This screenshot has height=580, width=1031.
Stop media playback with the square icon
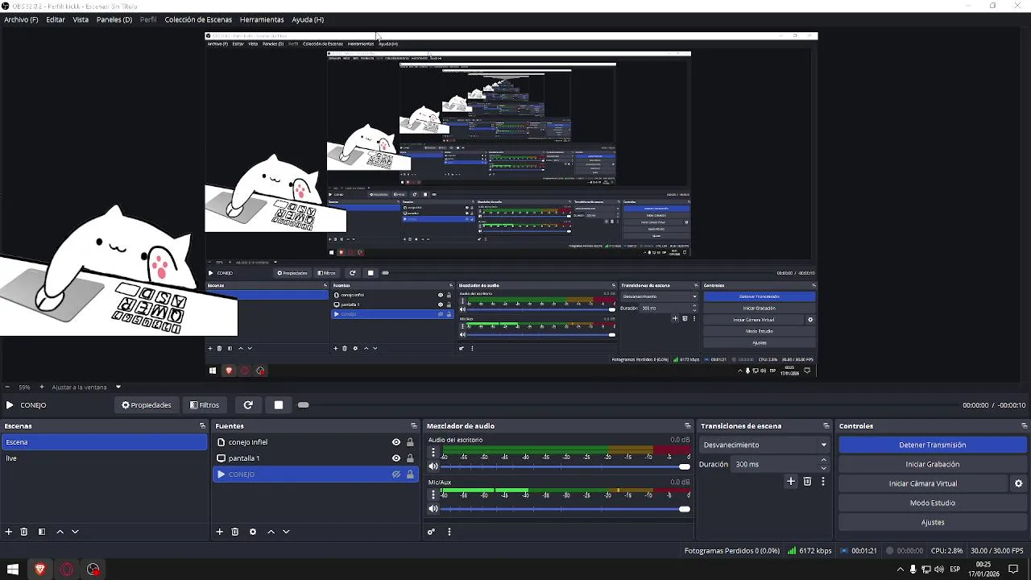(279, 405)
